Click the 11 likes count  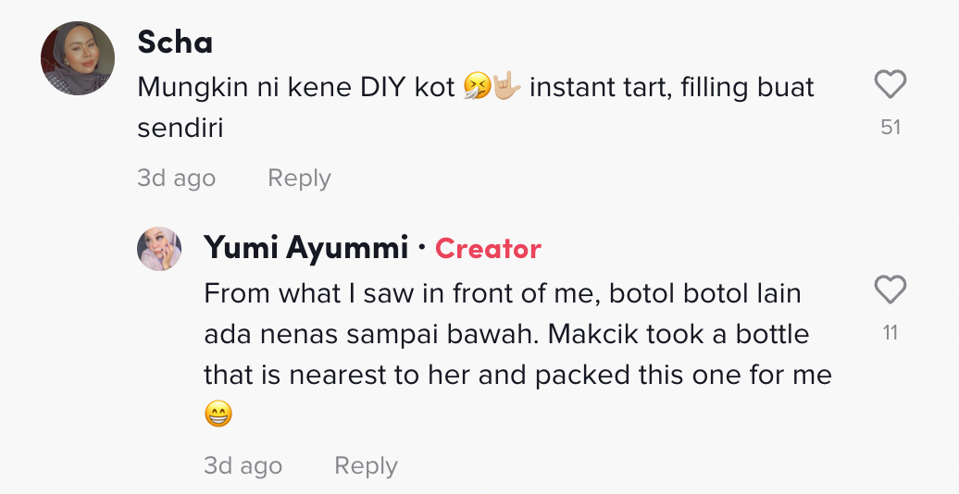(890, 333)
